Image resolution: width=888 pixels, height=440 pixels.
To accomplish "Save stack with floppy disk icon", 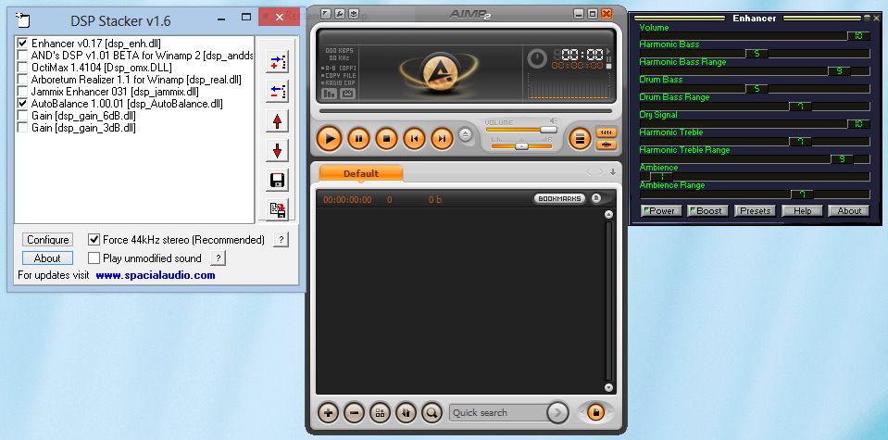I will [278, 180].
